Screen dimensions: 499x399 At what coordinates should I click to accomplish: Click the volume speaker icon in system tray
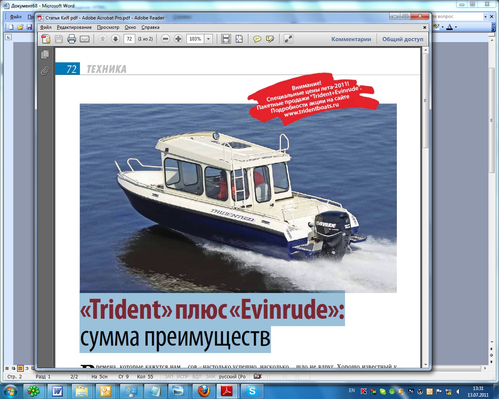click(458, 391)
